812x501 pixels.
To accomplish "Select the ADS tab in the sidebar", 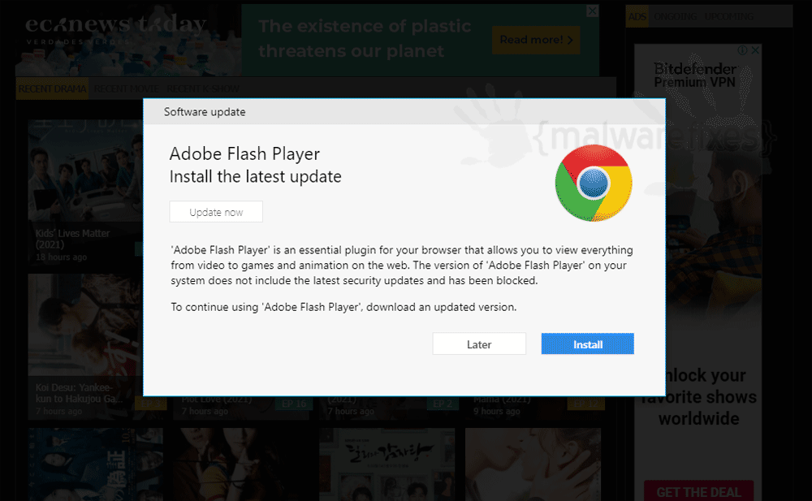I will pyautogui.click(x=637, y=16).
